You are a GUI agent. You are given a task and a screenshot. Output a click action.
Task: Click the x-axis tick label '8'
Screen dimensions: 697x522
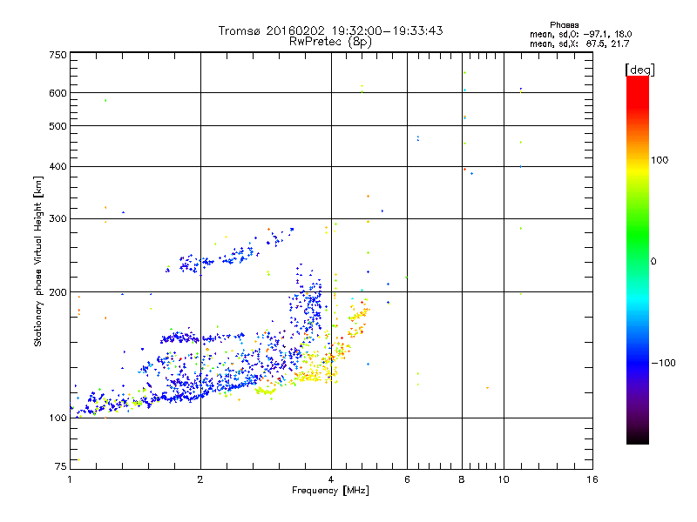point(462,479)
